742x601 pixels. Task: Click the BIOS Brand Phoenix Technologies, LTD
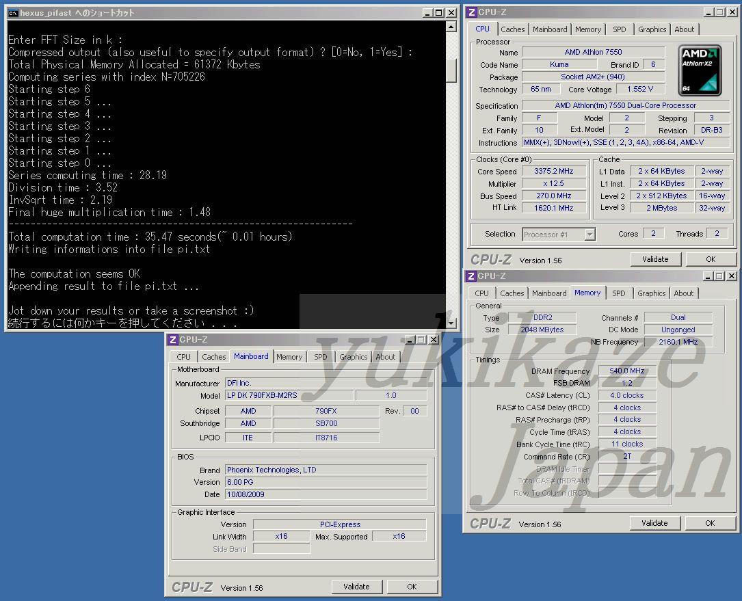326,470
